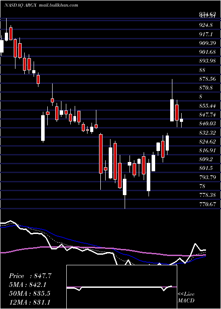Click the 770.67 axis value
The width and height of the screenshot is (221, 309).
(207, 204)
